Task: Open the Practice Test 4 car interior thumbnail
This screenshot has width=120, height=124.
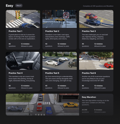Action: point(23,61)
